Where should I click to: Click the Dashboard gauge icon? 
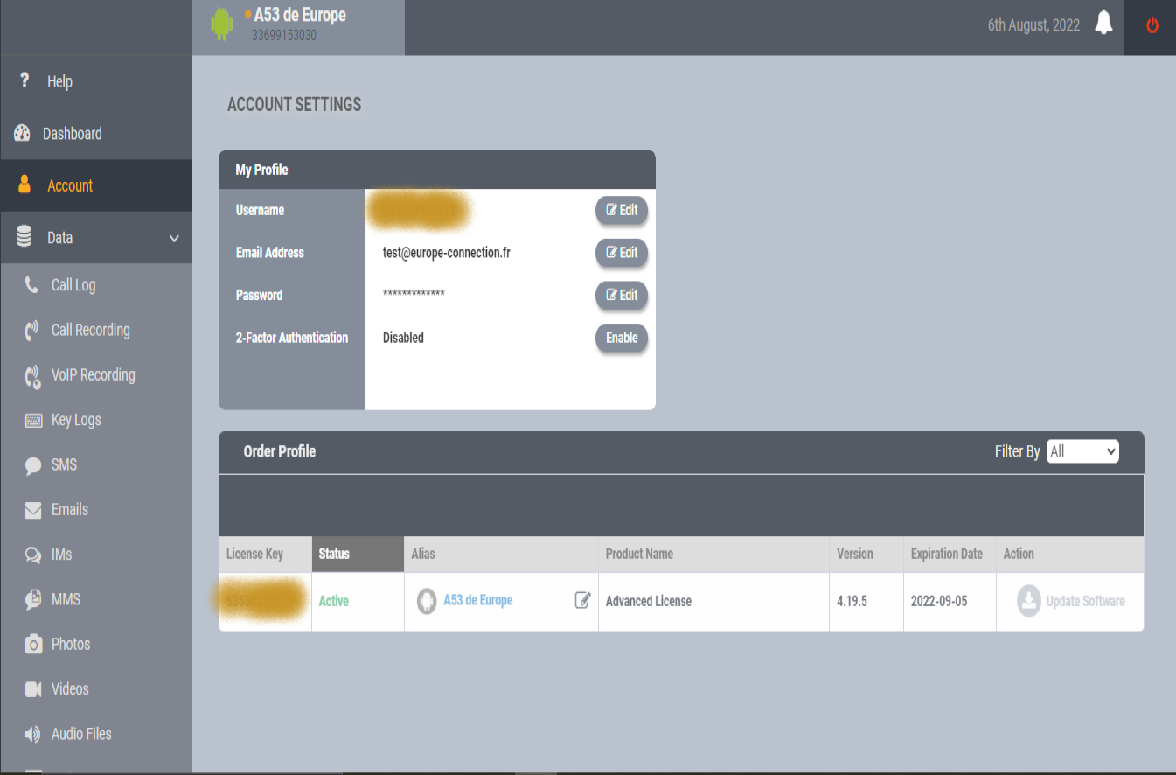click(23, 133)
